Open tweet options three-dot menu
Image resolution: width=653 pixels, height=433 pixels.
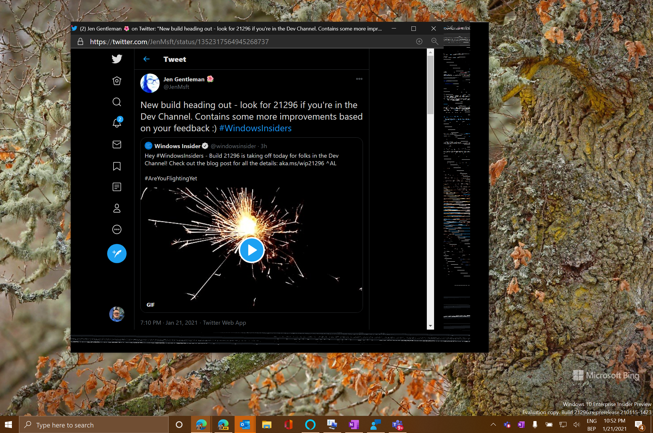coord(359,79)
